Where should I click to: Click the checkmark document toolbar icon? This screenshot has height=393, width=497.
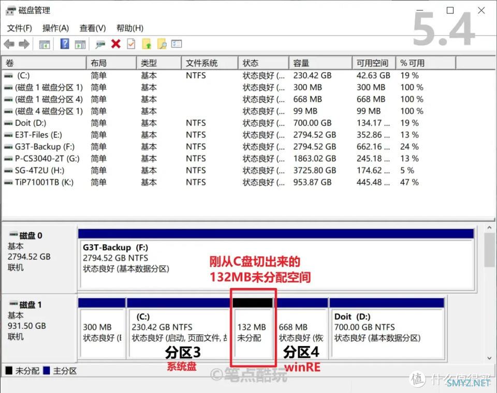click(x=131, y=44)
